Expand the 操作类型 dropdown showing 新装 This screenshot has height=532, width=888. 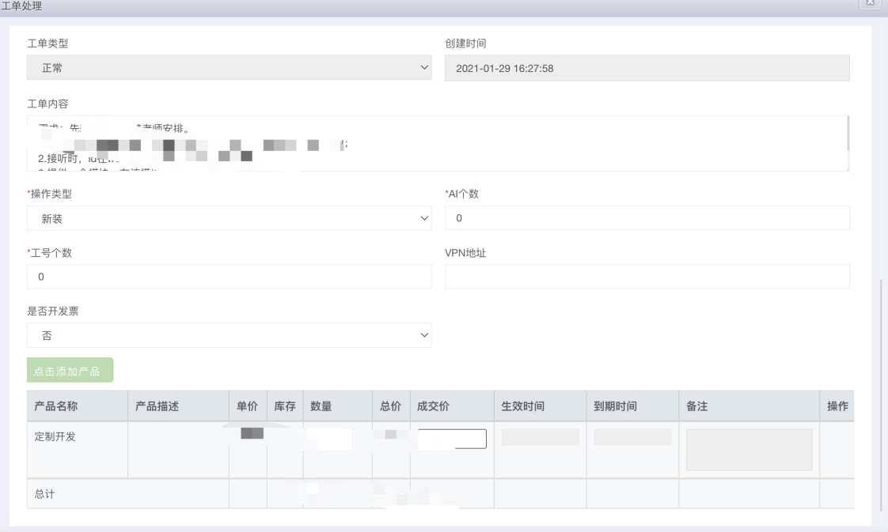230,218
